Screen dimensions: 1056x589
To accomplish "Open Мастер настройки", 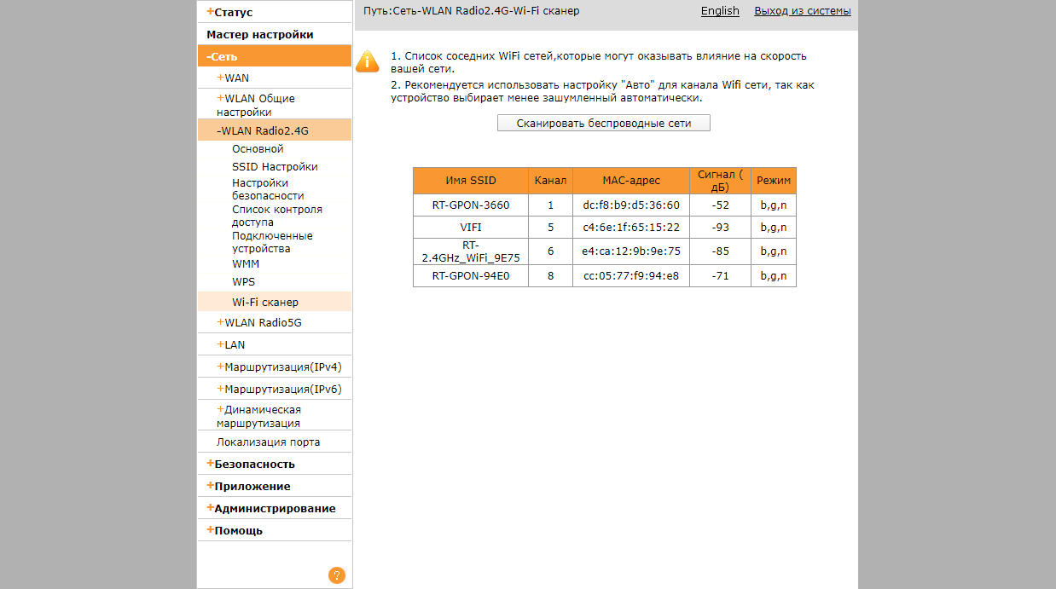I will (x=260, y=35).
